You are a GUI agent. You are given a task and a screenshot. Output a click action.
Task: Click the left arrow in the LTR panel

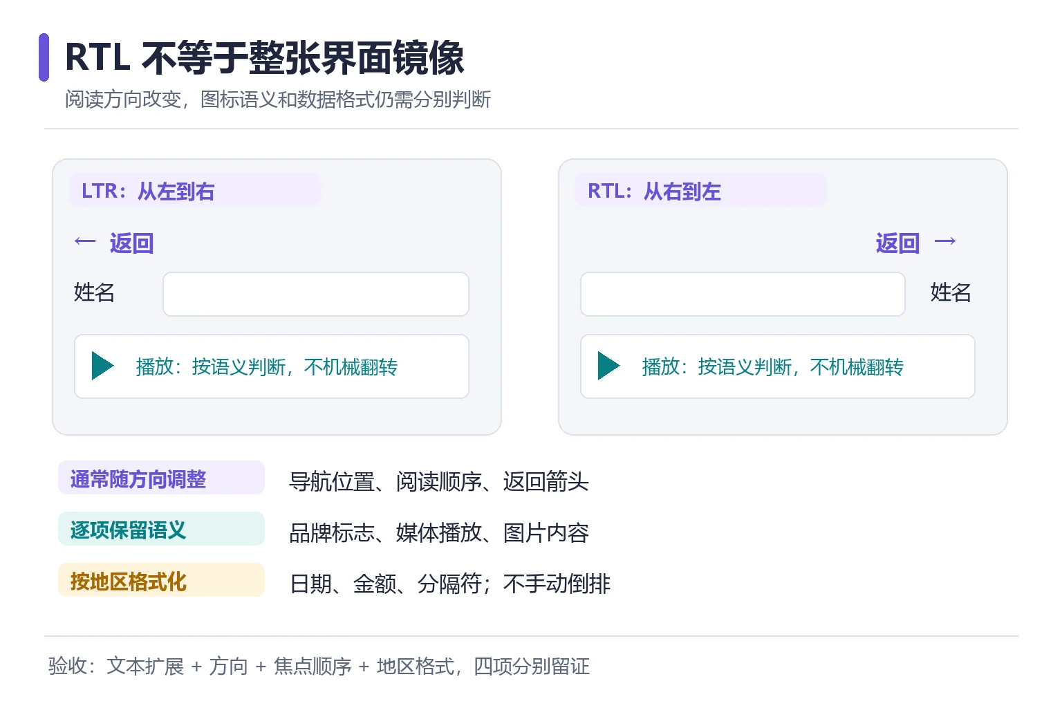tap(84, 241)
